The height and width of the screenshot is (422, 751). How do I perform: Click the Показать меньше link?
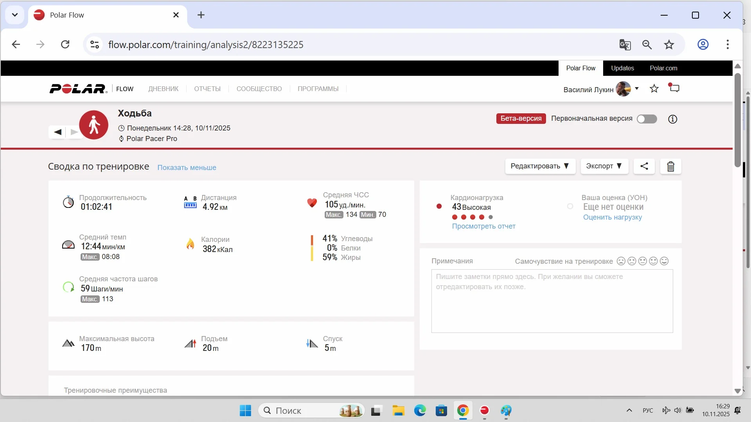pos(187,168)
